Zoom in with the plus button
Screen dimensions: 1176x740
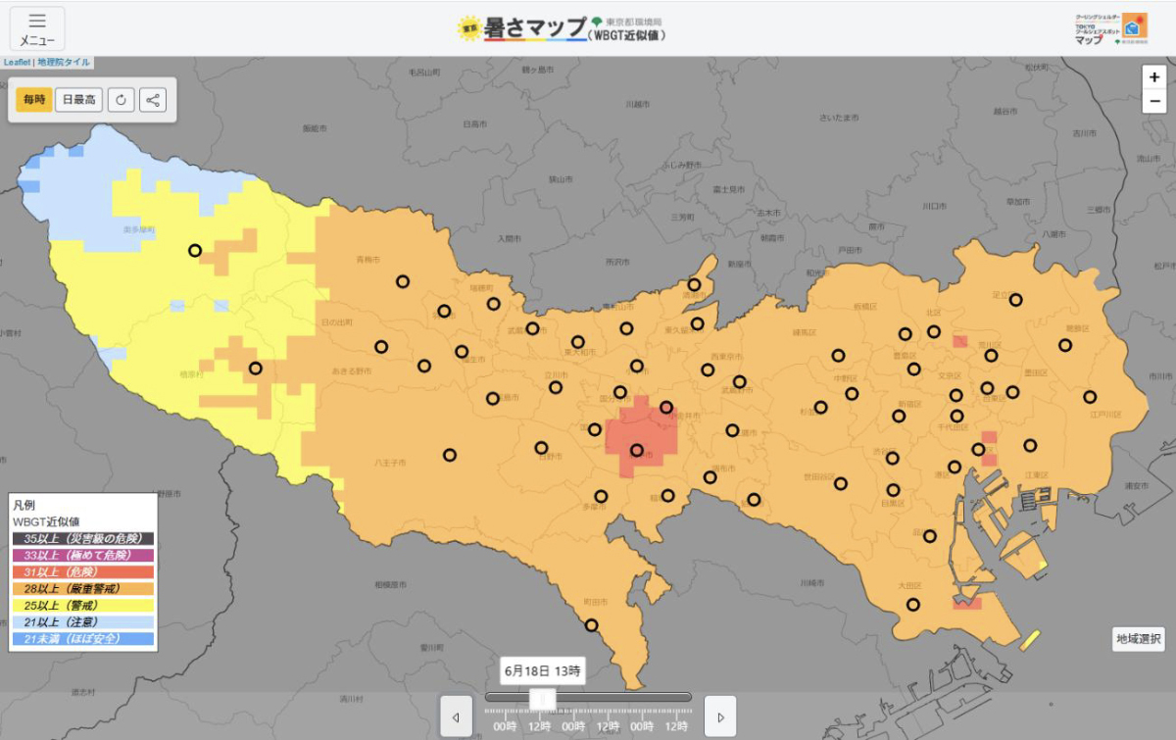click(x=1154, y=78)
